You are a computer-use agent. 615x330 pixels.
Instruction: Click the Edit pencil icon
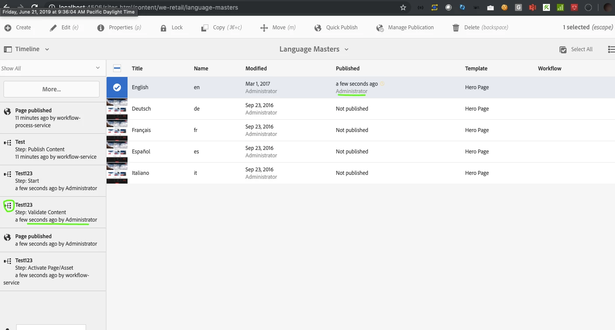click(x=53, y=28)
